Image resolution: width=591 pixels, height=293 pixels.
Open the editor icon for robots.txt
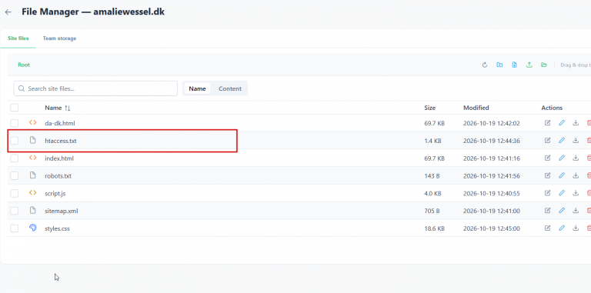(547, 175)
